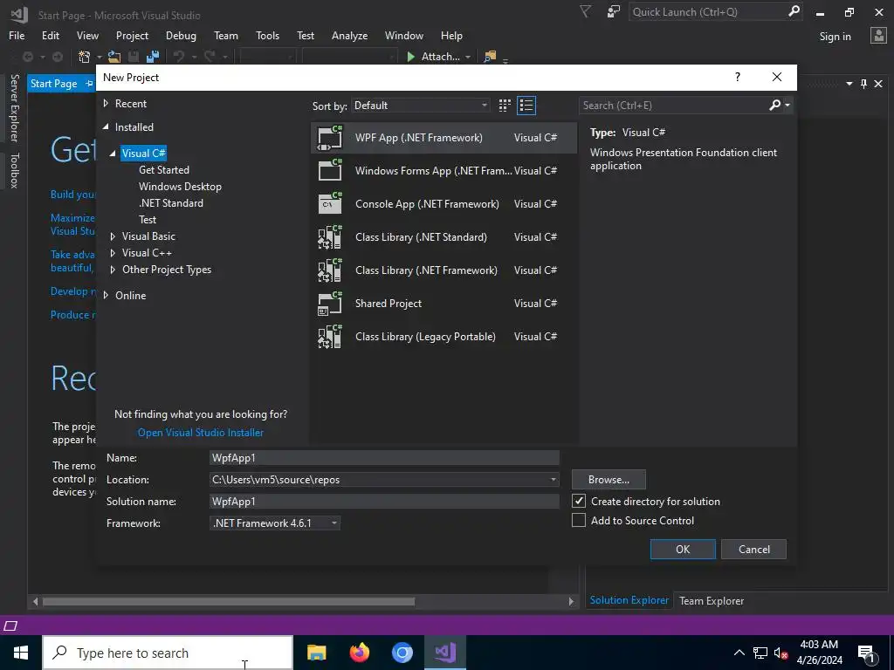This screenshot has height=670, width=894.
Task: Click the WPF App template icon
Action: click(330, 138)
